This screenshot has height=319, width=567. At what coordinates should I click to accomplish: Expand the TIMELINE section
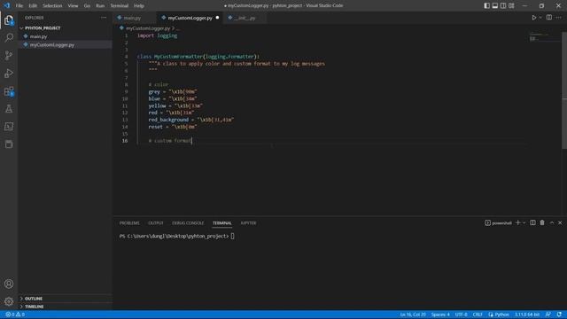click(65, 307)
